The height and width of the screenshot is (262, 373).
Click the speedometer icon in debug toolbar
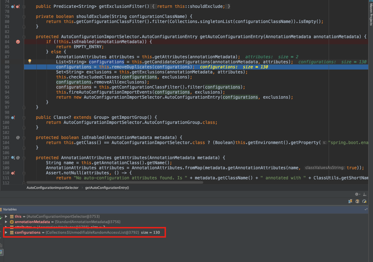(x=364, y=201)
